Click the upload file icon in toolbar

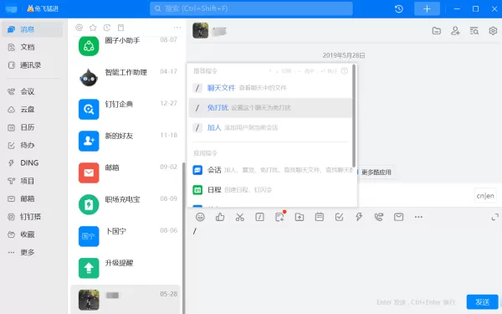pos(300,217)
